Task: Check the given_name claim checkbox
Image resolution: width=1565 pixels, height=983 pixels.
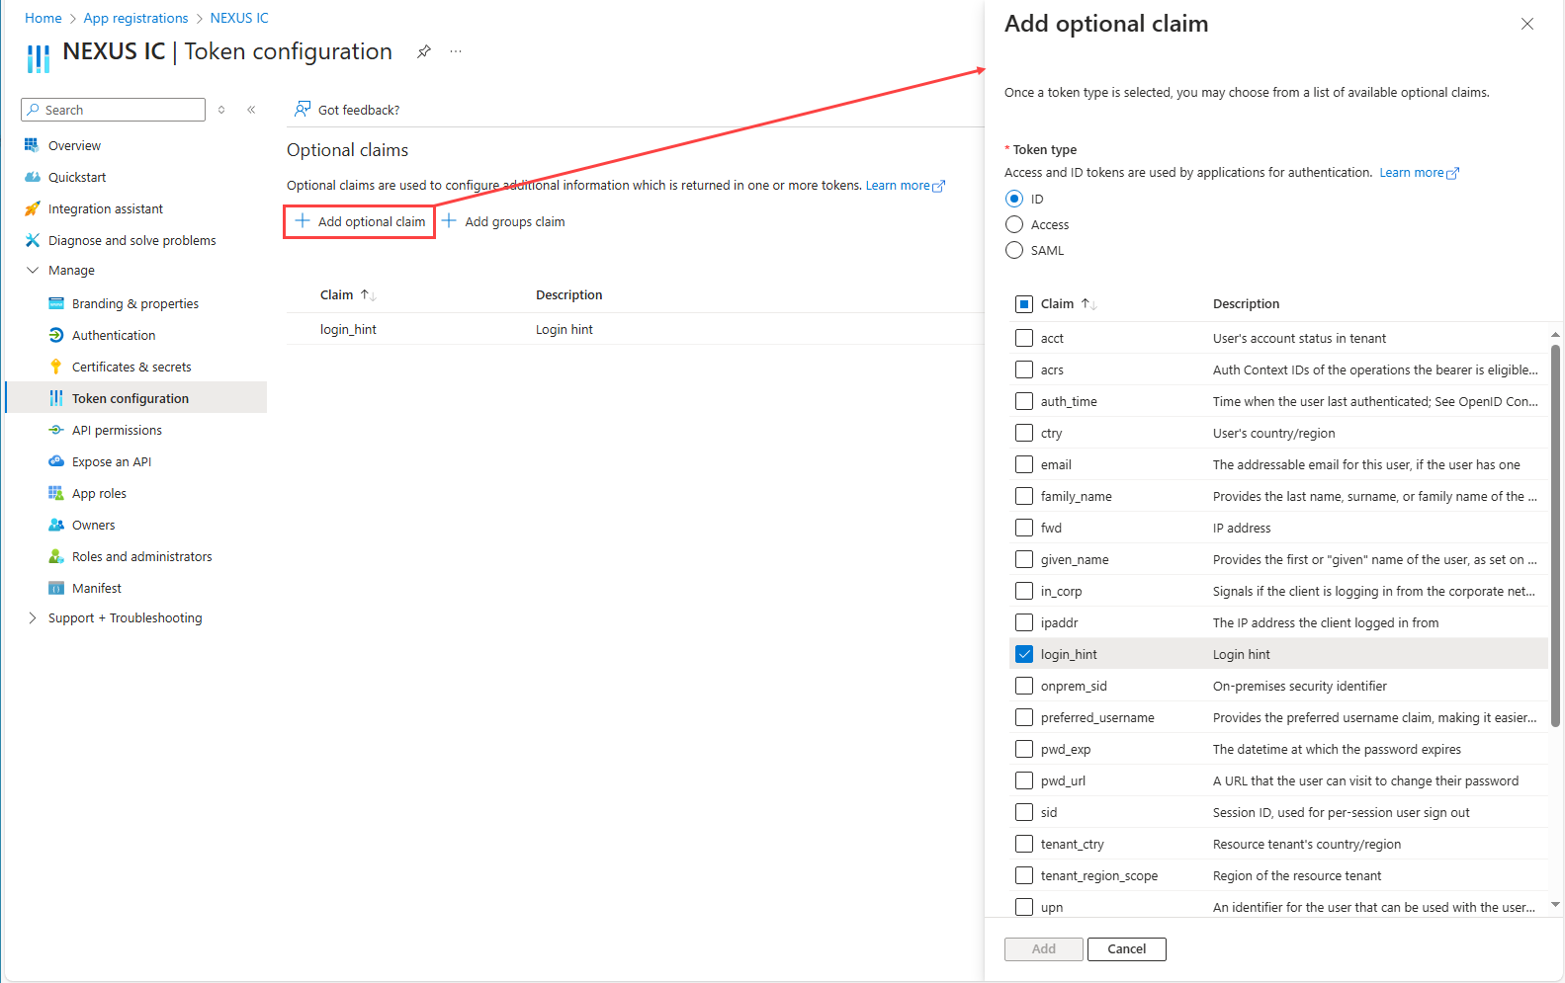Action: tap(1024, 559)
